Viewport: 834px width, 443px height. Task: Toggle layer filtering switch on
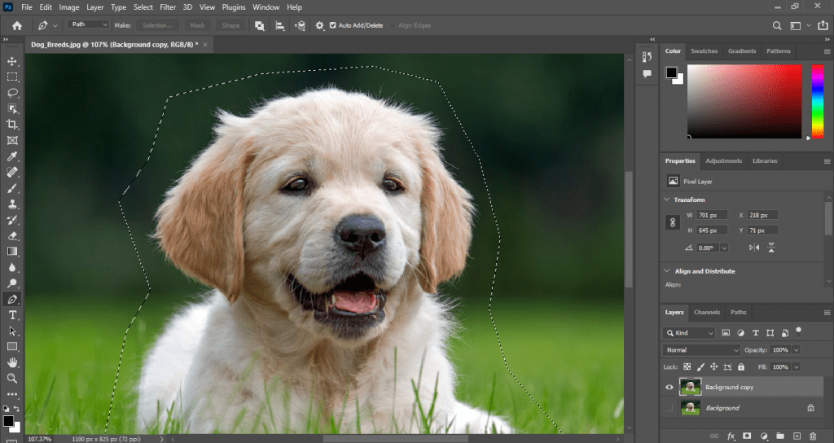798,331
